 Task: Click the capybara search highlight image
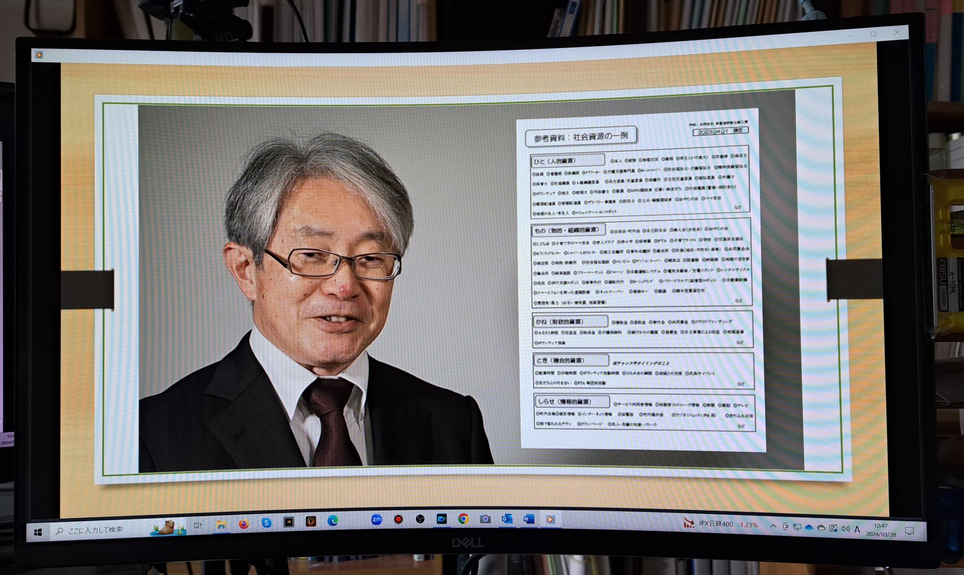(168, 528)
